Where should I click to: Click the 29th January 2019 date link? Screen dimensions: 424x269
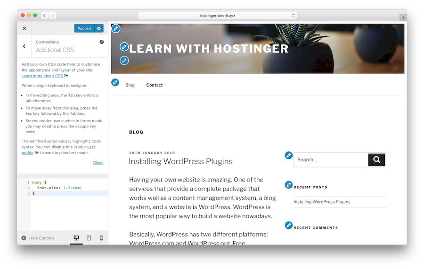(x=152, y=153)
